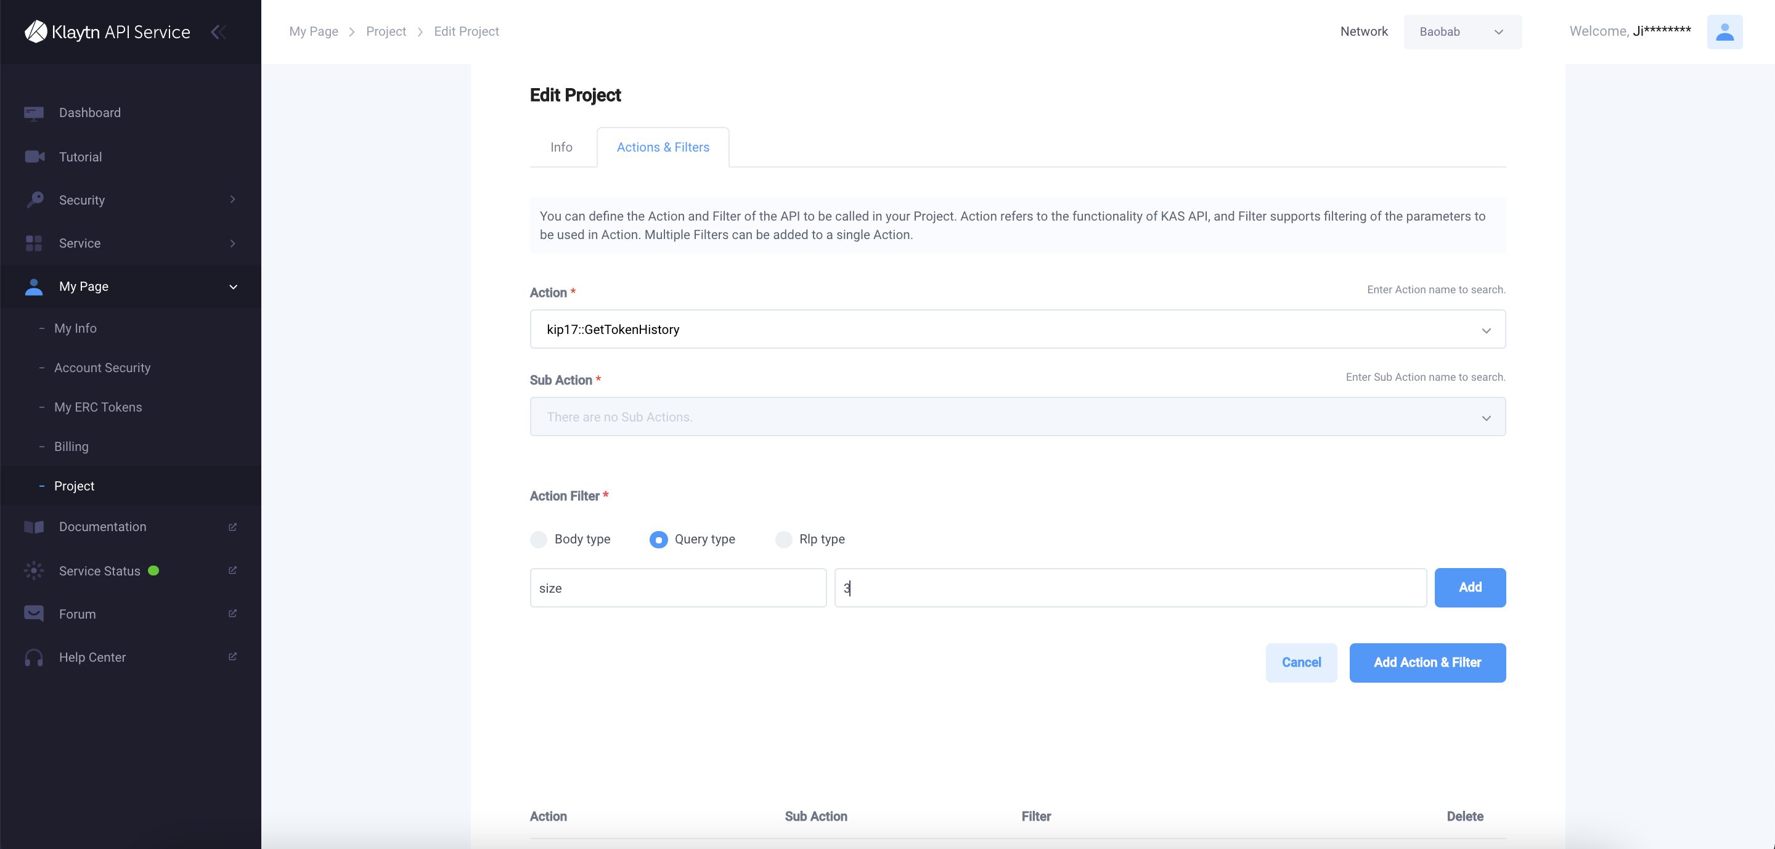Expand the Security menu chevron
The width and height of the screenshot is (1775, 849).
(x=233, y=200)
